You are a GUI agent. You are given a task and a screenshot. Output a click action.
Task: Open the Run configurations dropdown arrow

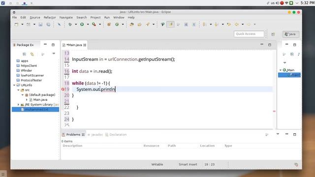(88, 25)
